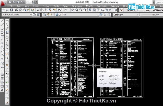Open the ByLayer linetype dropdown
163x106 pixels.
(x=152, y=15)
